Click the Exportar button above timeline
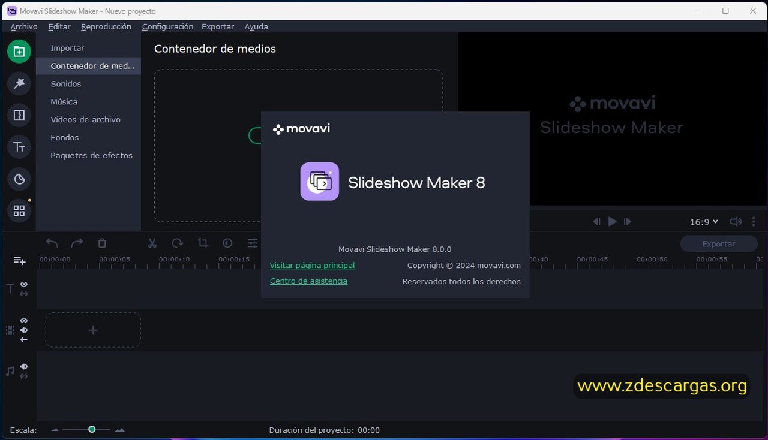 [x=718, y=244]
